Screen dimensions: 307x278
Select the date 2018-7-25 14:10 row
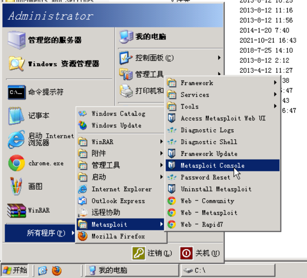[266, 51]
